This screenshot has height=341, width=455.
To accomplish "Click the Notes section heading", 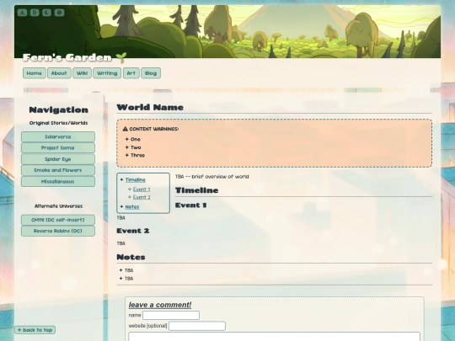I will 131,257.
